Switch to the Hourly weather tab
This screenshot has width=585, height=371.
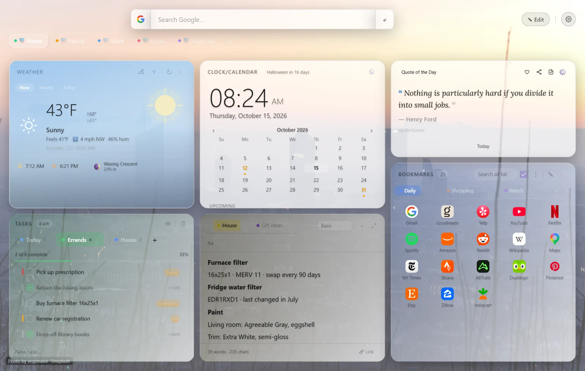coord(46,88)
